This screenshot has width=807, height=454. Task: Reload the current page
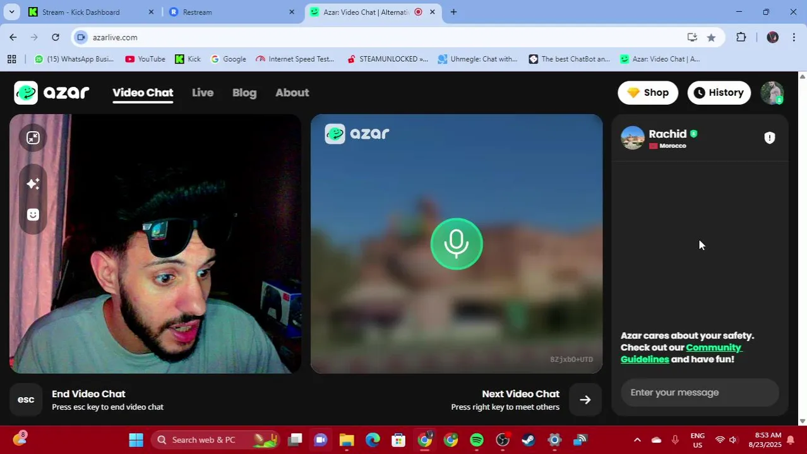56,37
